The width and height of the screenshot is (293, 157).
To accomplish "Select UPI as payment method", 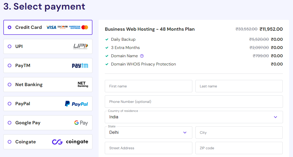I will pos(10,46).
